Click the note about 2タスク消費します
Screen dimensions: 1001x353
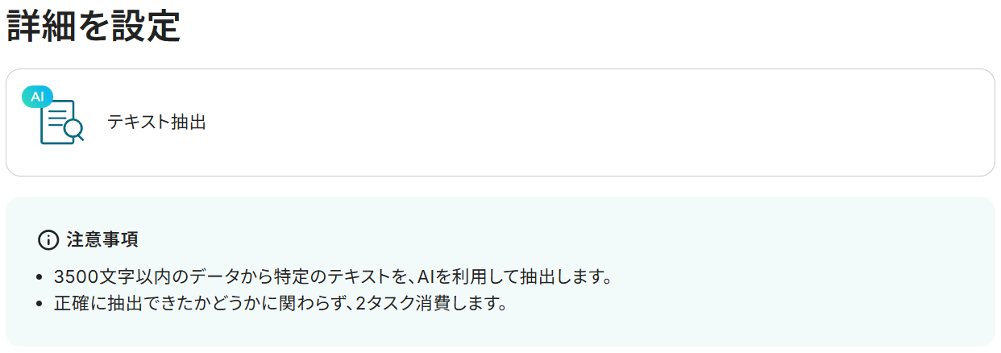coord(280,305)
